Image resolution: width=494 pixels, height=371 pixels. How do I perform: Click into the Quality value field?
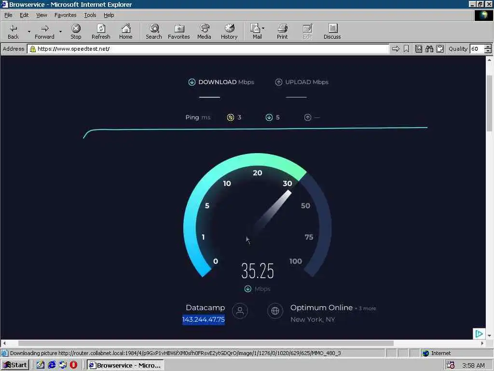point(477,49)
